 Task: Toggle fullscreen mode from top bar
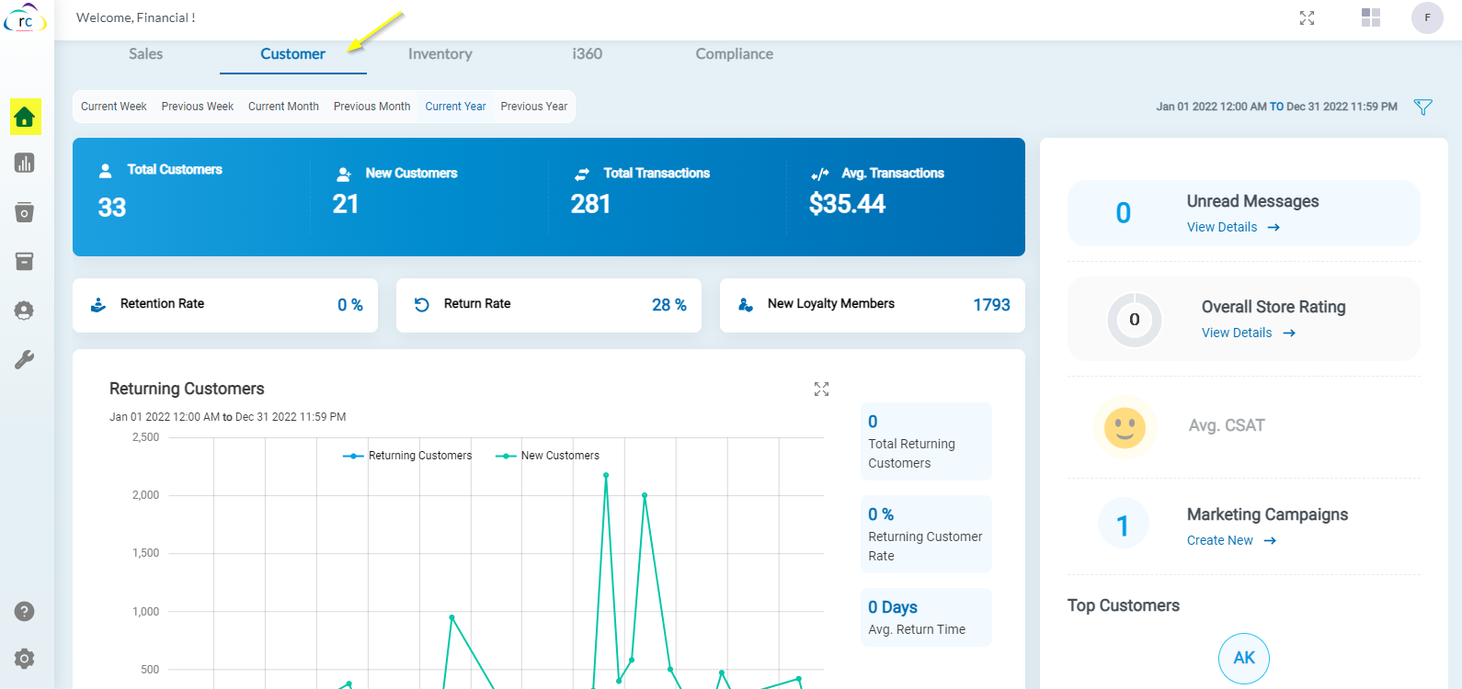point(1307,18)
